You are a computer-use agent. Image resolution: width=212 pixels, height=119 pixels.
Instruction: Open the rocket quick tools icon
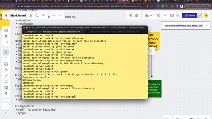pyautogui.click(x=6, y=36)
